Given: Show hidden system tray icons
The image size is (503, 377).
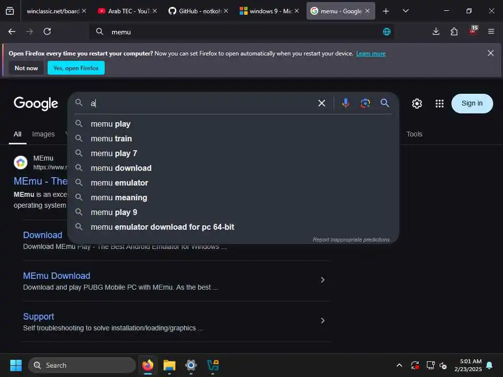Looking at the screenshot, I should [399, 365].
